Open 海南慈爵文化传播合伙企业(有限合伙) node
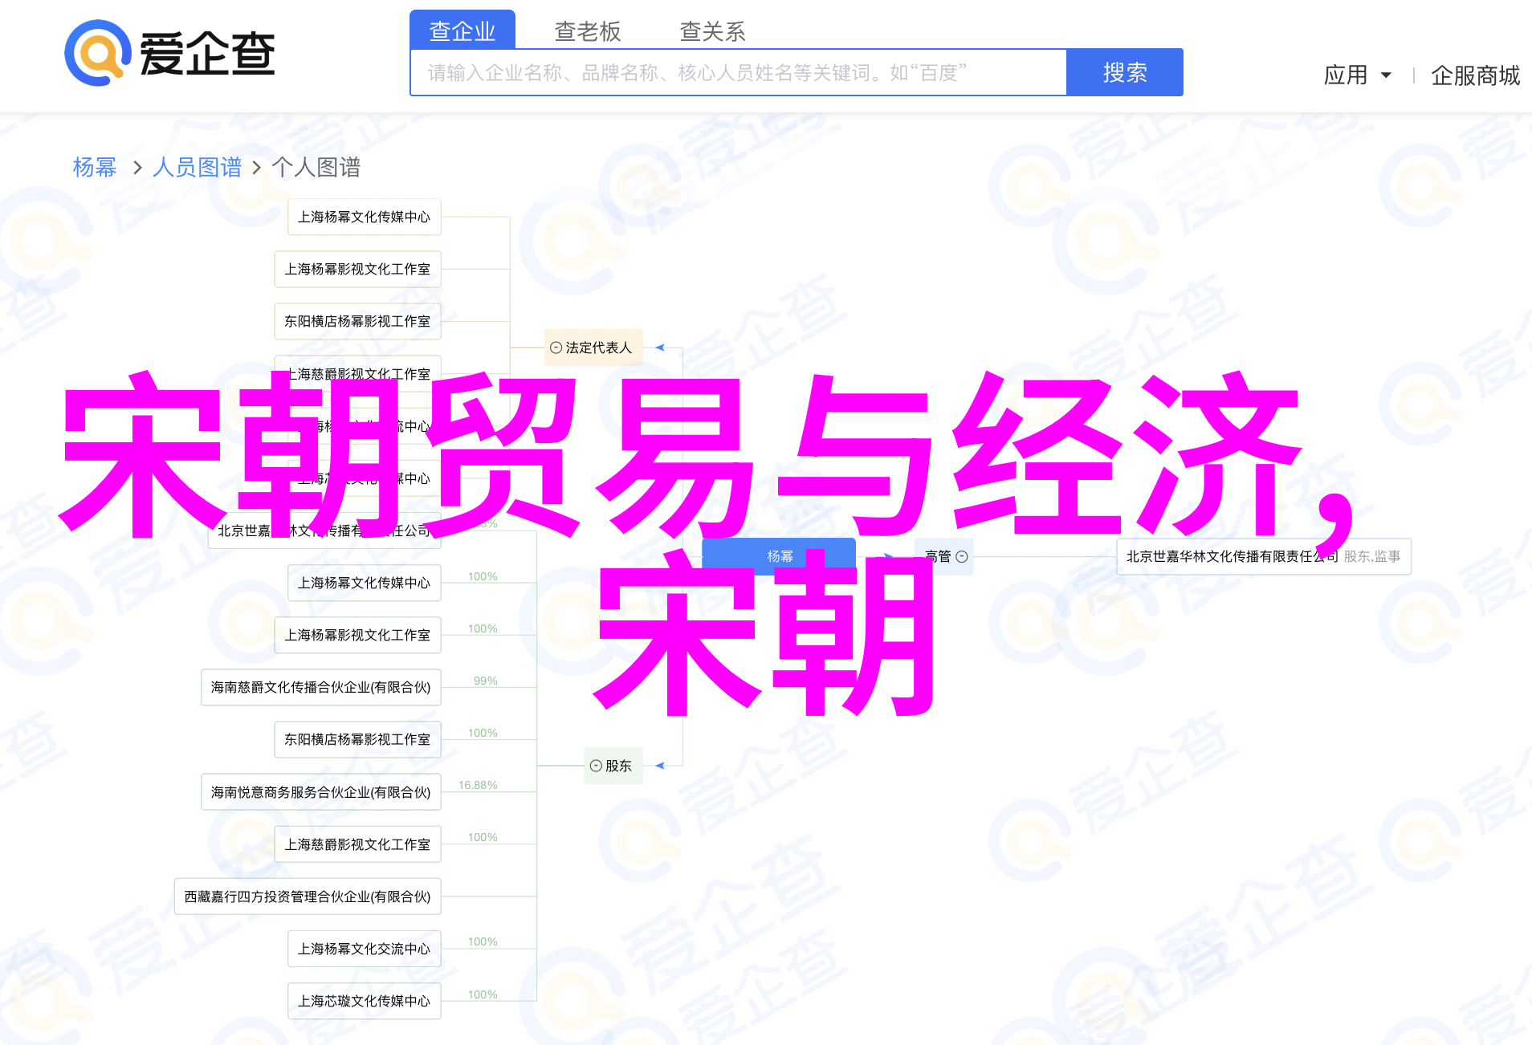The height and width of the screenshot is (1045, 1532). tap(321, 687)
